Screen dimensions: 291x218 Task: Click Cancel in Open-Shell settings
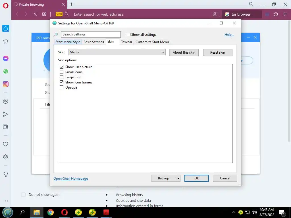pyautogui.click(x=225, y=178)
